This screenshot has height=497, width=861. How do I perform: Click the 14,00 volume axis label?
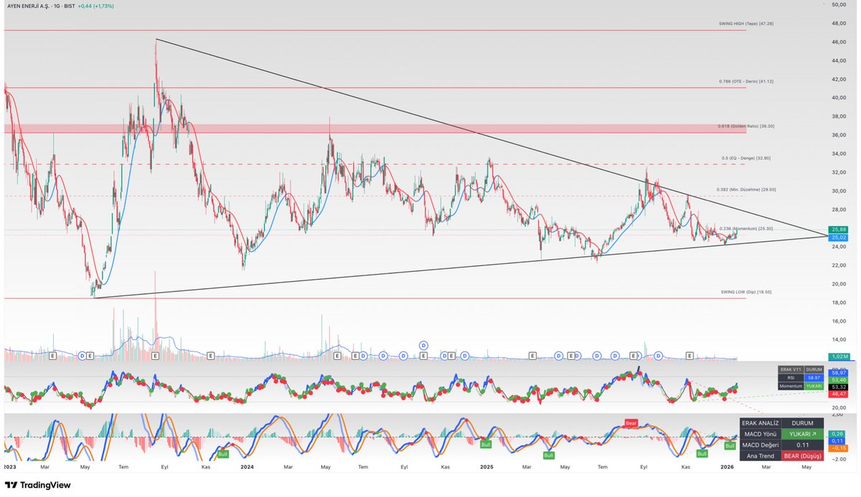click(839, 340)
